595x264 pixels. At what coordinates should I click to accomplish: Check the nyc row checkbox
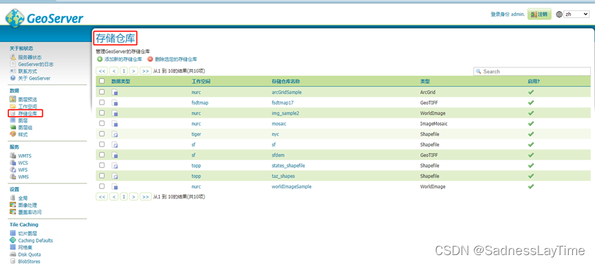[x=102, y=134]
